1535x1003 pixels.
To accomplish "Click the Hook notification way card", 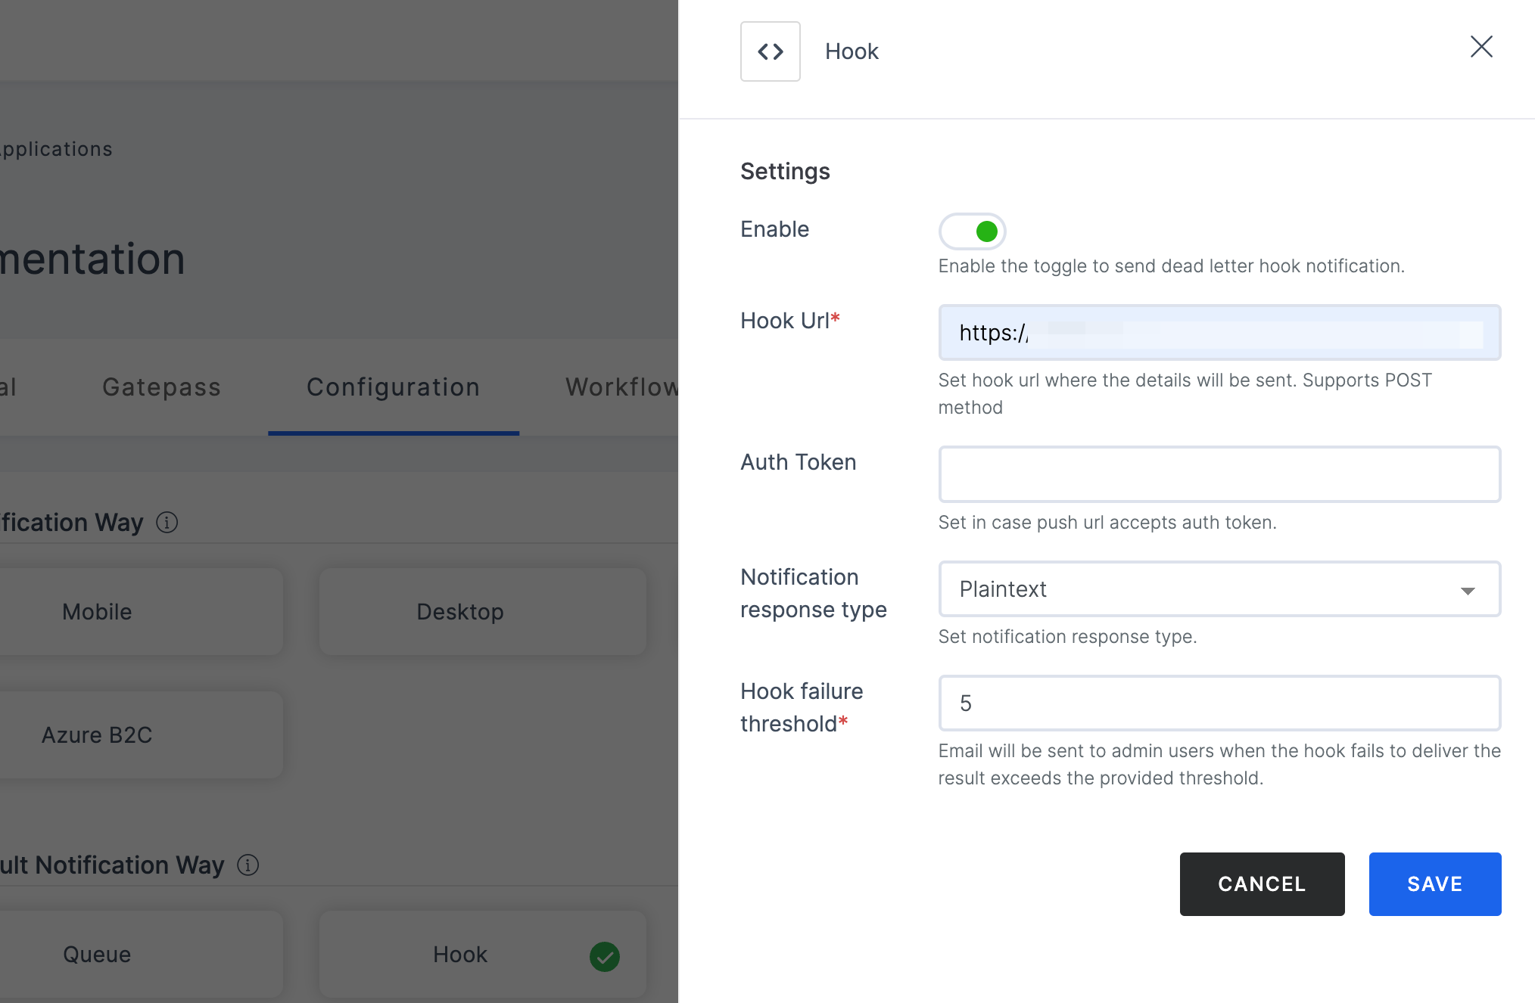I will 482,954.
